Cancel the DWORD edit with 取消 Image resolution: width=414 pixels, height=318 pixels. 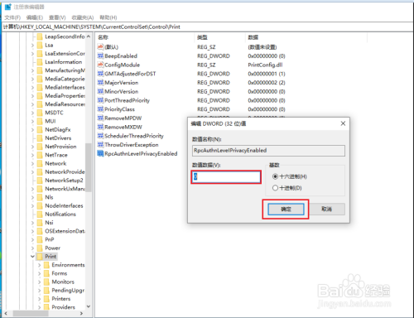coord(327,209)
